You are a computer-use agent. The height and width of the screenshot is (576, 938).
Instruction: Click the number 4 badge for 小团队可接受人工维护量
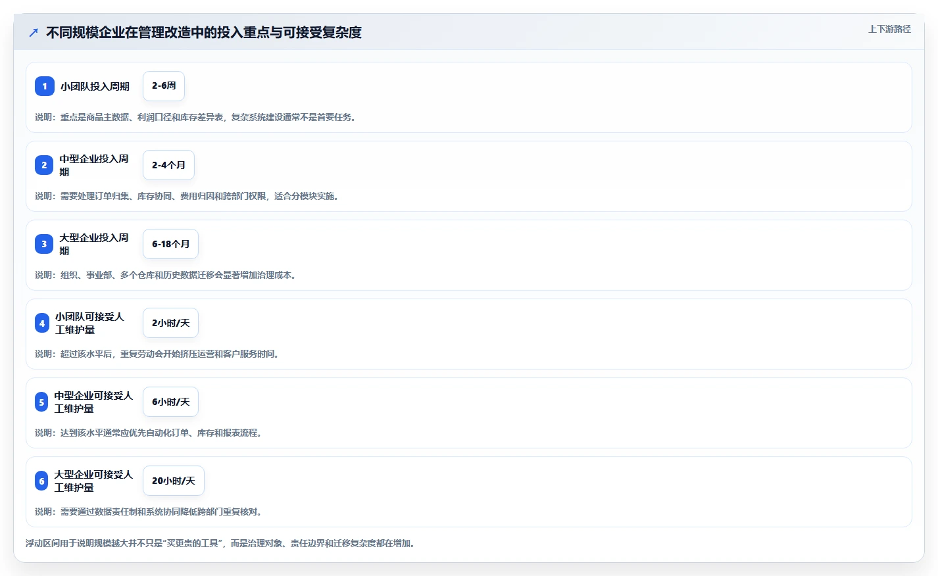point(42,323)
